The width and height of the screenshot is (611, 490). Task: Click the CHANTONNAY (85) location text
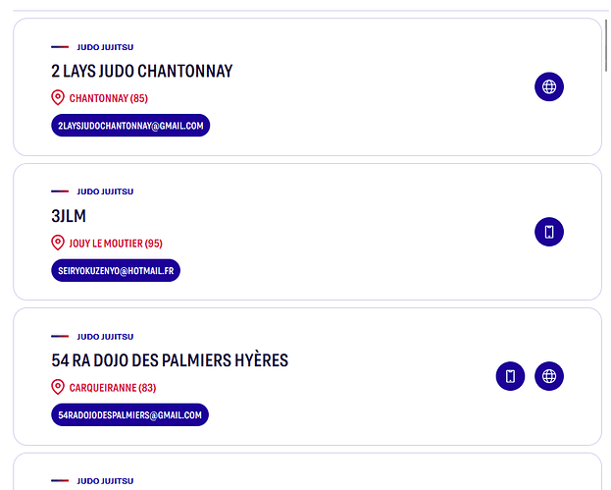(108, 98)
